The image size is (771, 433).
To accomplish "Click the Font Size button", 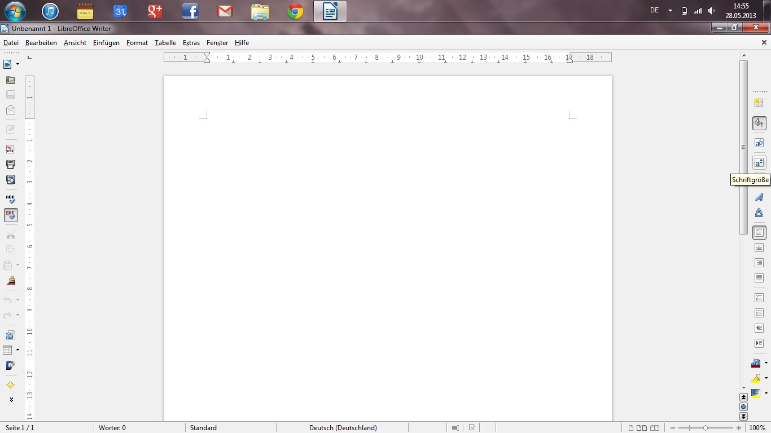I will tap(759, 162).
